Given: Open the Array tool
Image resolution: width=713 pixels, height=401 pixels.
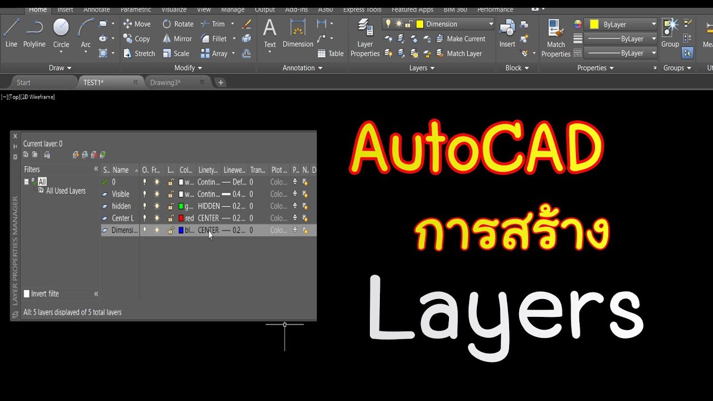Looking at the screenshot, I should click(214, 53).
